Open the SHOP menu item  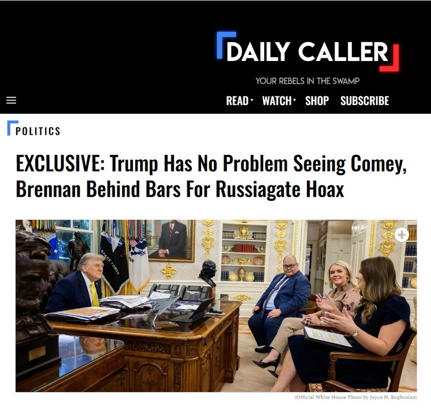tap(317, 101)
